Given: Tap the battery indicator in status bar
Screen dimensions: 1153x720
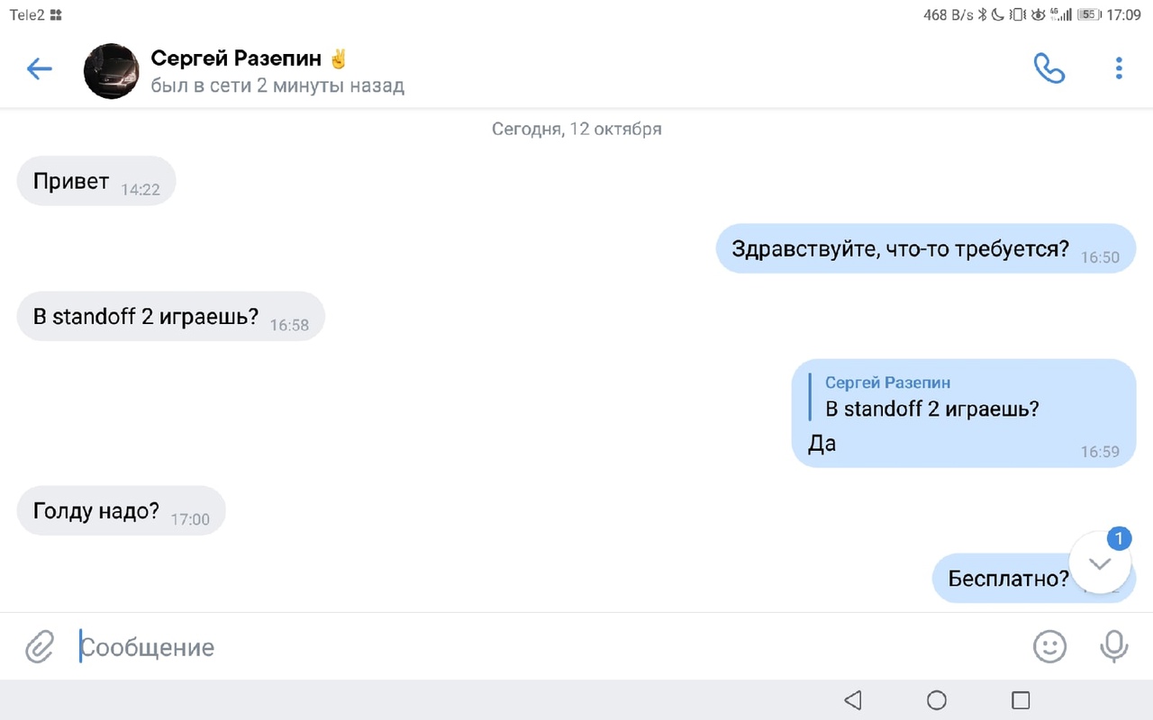Looking at the screenshot, I should [x=1088, y=14].
